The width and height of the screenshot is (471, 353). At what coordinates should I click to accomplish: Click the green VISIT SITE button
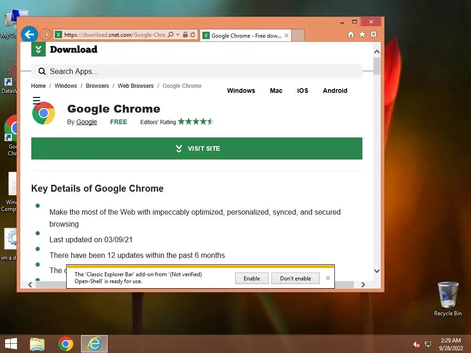[x=197, y=148]
